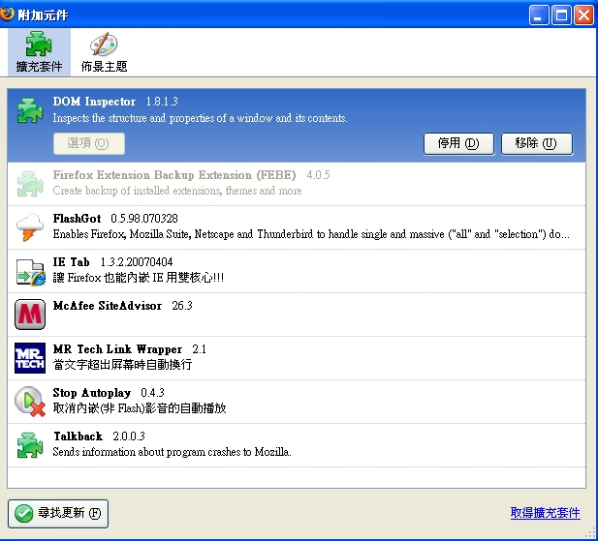Click the paint palette icon above 佈景主題

(104, 45)
